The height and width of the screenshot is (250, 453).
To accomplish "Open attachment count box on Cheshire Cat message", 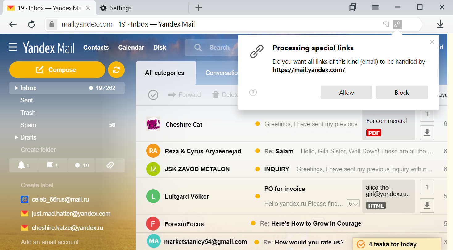I will tap(427, 115).
